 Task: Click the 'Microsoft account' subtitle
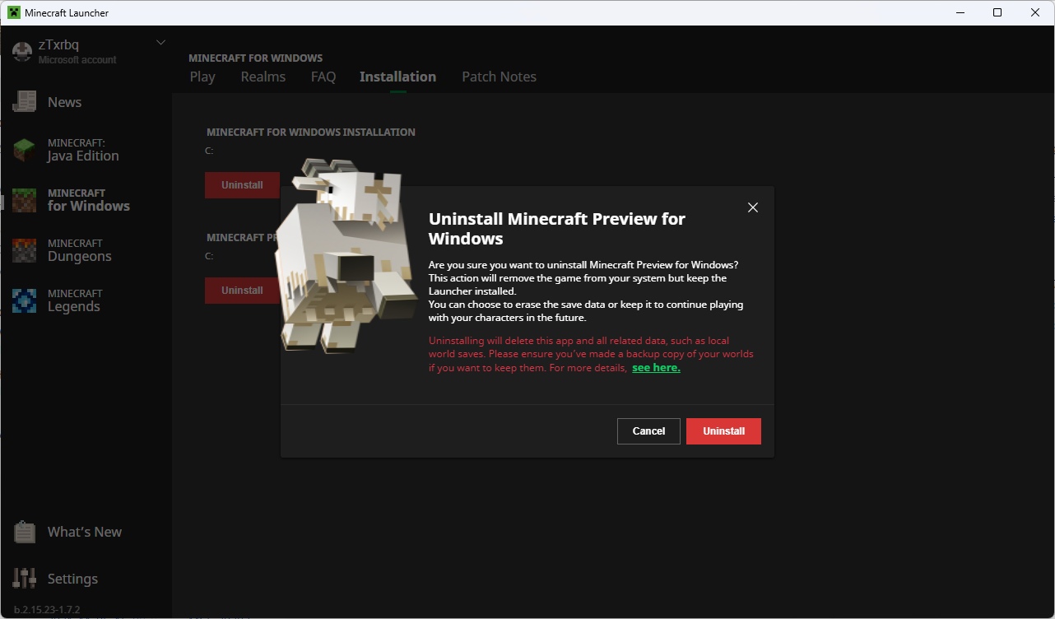point(77,60)
